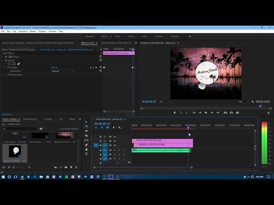Open Effect Controls tab

click(x=87, y=43)
